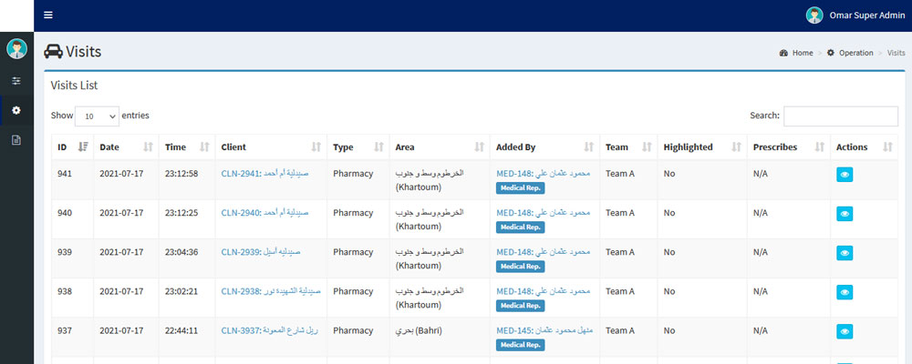Screen dimensions: 912x364
Task: Click Medical Rep. badge in row 938
Action: pos(520,306)
